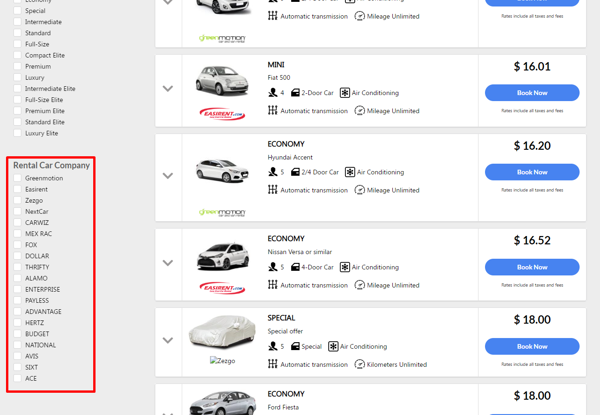This screenshot has height=415, width=600.
Task: Click the Rental Car Company heading
Action: click(x=51, y=166)
